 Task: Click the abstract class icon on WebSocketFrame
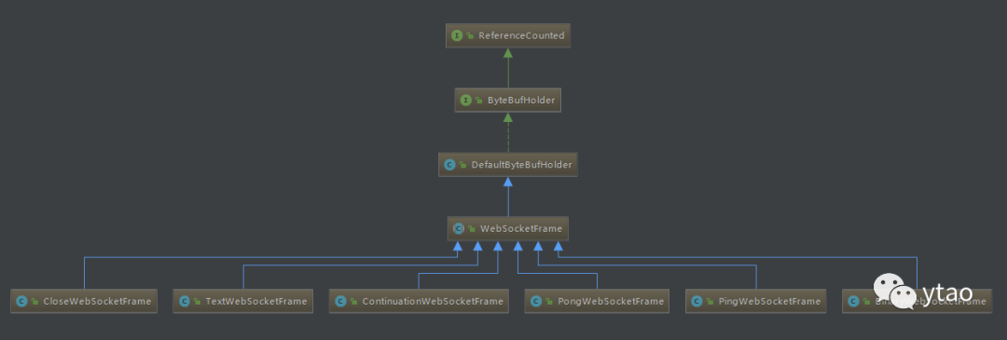459,228
